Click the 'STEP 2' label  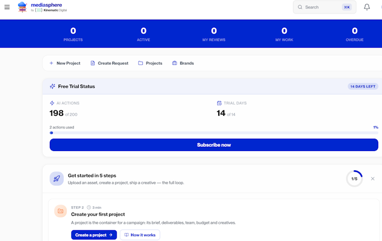77,208
